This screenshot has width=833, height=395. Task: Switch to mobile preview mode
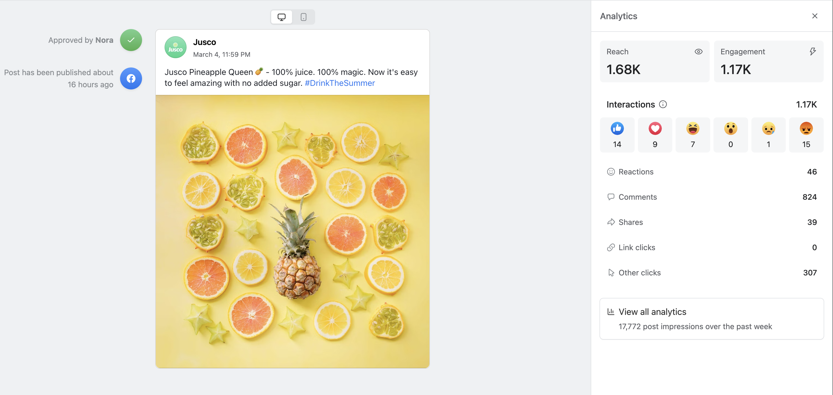coord(303,17)
